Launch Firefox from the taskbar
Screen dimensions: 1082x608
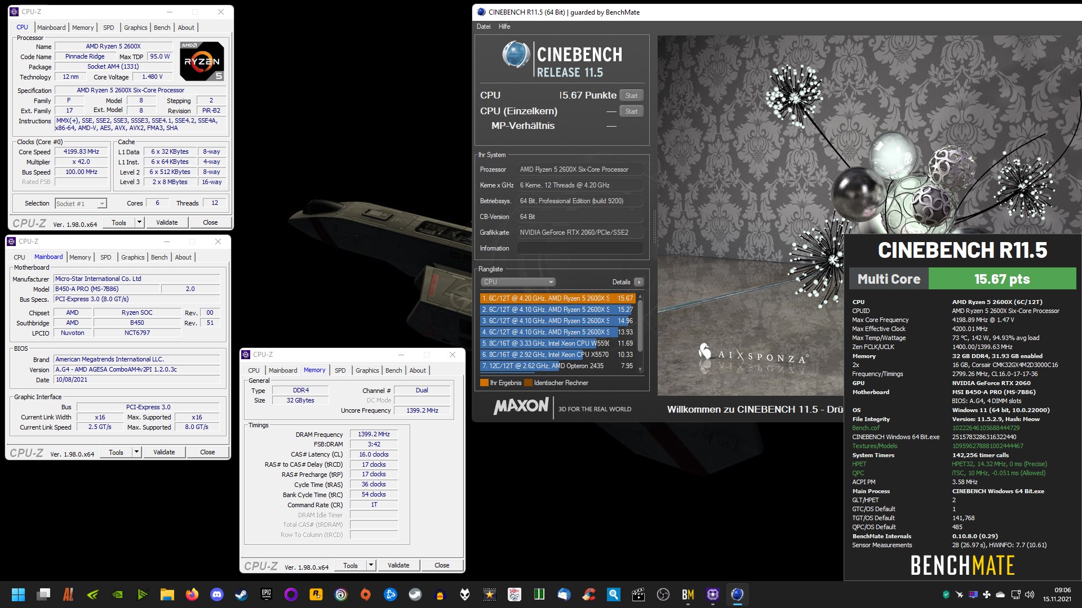(x=192, y=594)
